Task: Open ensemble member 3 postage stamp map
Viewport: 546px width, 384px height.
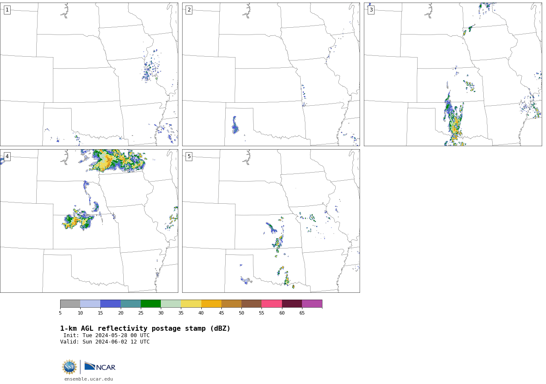Action: [453, 74]
